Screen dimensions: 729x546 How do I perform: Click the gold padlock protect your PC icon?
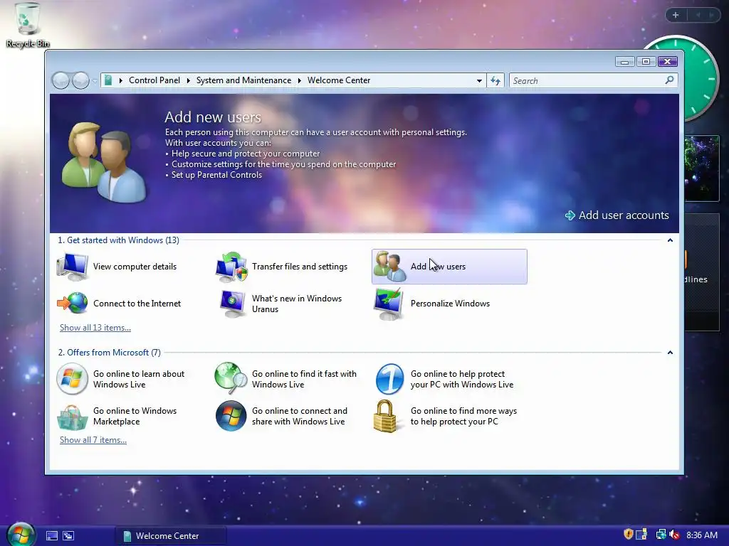click(x=385, y=416)
